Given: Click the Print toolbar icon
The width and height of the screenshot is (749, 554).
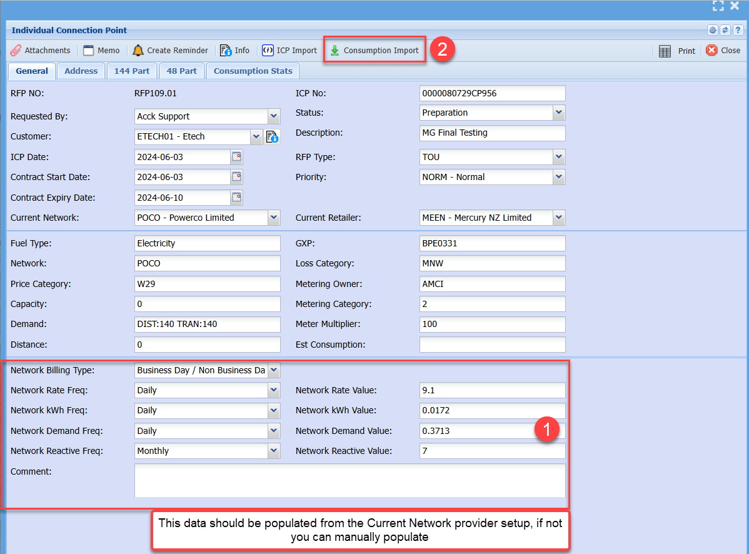Looking at the screenshot, I should [x=665, y=51].
